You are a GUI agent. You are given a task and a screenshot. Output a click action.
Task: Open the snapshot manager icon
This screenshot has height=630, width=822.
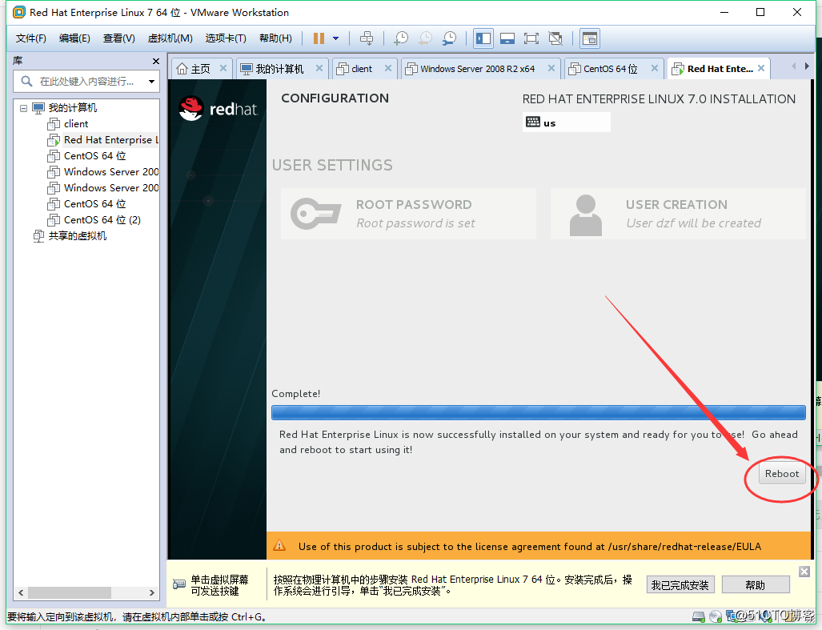click(x=450, y=38)
